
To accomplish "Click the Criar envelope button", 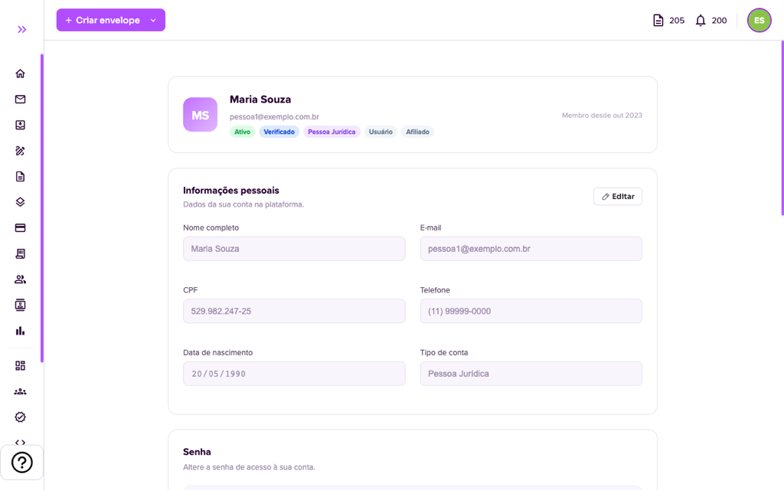I will [x=103, y=20].
